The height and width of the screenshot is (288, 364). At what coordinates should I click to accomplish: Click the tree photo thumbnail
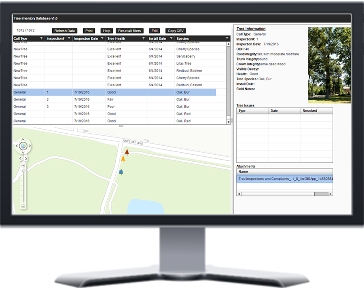[329, 65]
